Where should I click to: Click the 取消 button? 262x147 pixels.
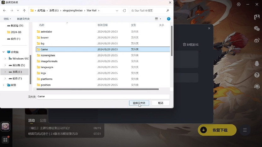tap(161, 103)
